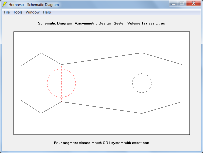This screenshot has height=153, width=203.
Task: Click 'Hornresp - Schematic Diagram' title bar text
Action: click(33, 5)
